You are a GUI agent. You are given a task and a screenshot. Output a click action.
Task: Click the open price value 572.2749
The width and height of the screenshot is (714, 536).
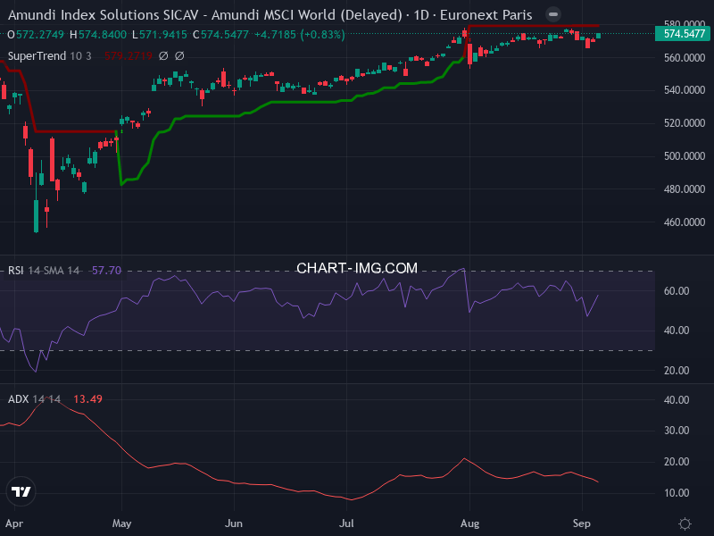tap(39, 35)
